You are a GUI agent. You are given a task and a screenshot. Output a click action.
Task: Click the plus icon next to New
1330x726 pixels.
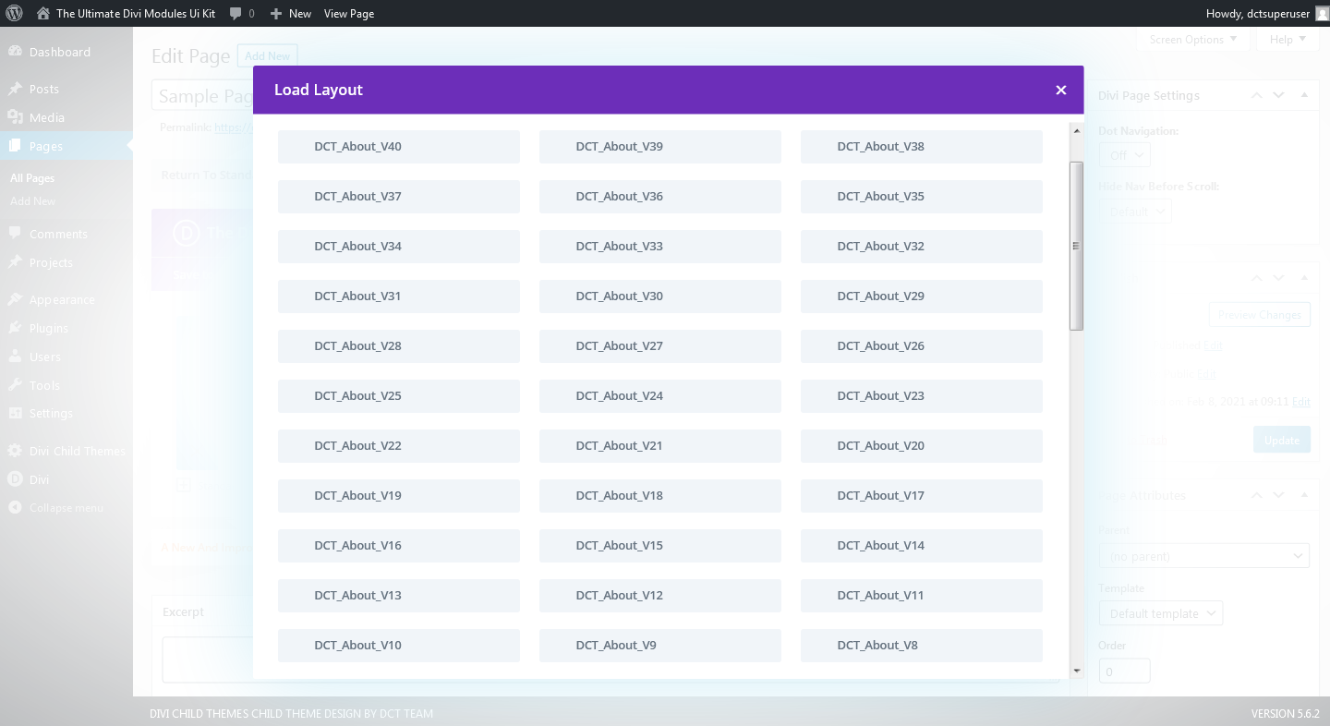coord(276,14)
